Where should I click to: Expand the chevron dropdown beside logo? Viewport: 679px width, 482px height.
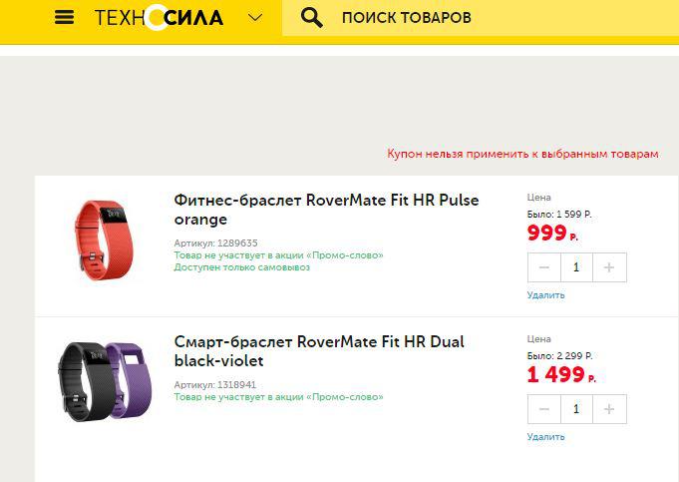coord(255,18)
